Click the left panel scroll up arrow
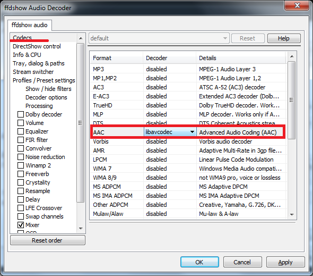The image size is (313, 276). (x=81, y=38)
